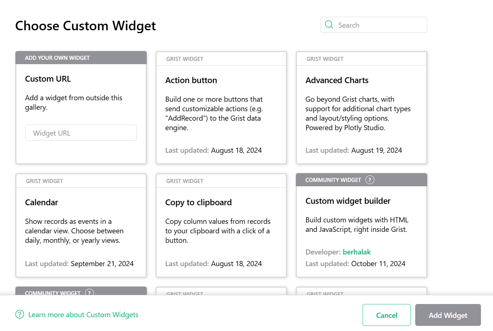
Task: Click the question mark icon on the bottom-left Community Widget card
Action: (89, 293)
